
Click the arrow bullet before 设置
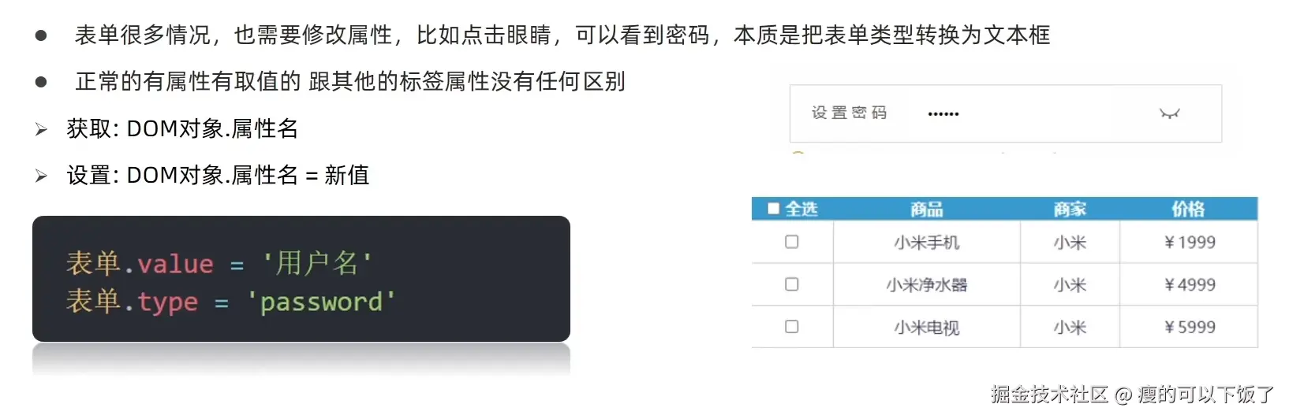(41, 176)
